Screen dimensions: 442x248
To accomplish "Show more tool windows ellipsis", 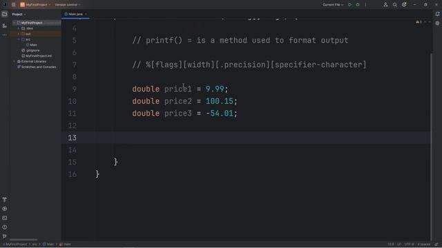I will (x=5, y=35).
